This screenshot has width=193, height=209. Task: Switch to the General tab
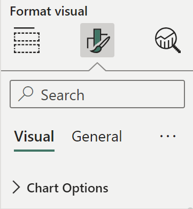point(97,137)
